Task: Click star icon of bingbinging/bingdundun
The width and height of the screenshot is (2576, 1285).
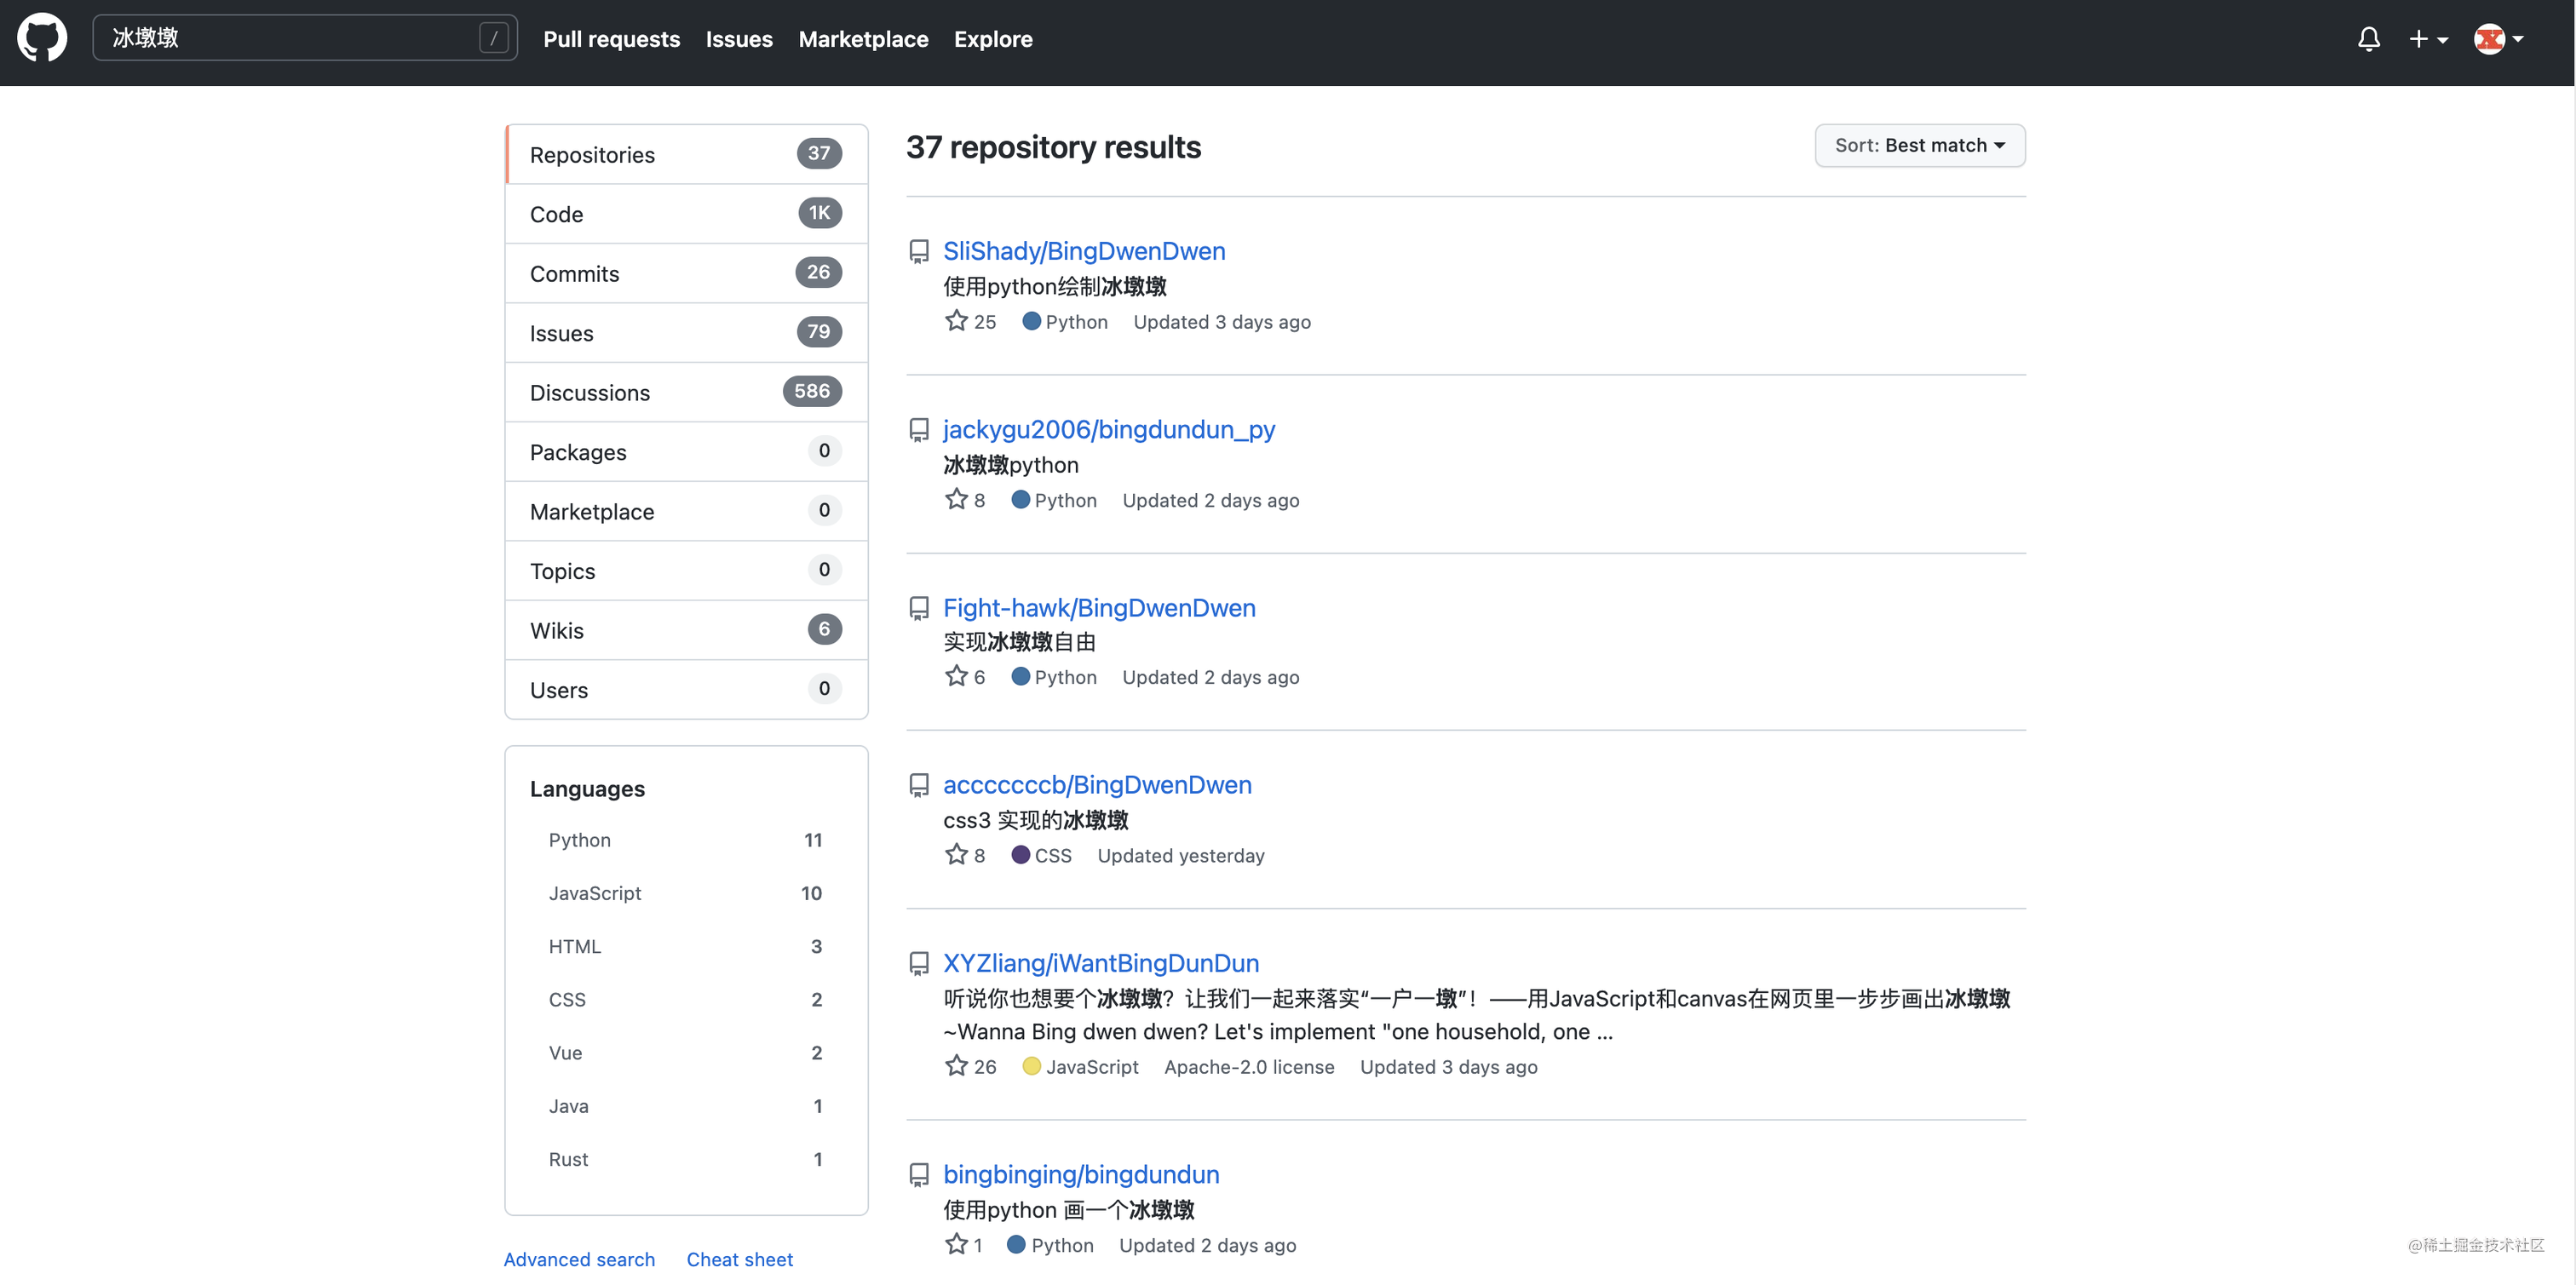Action: coord(956,1243)
